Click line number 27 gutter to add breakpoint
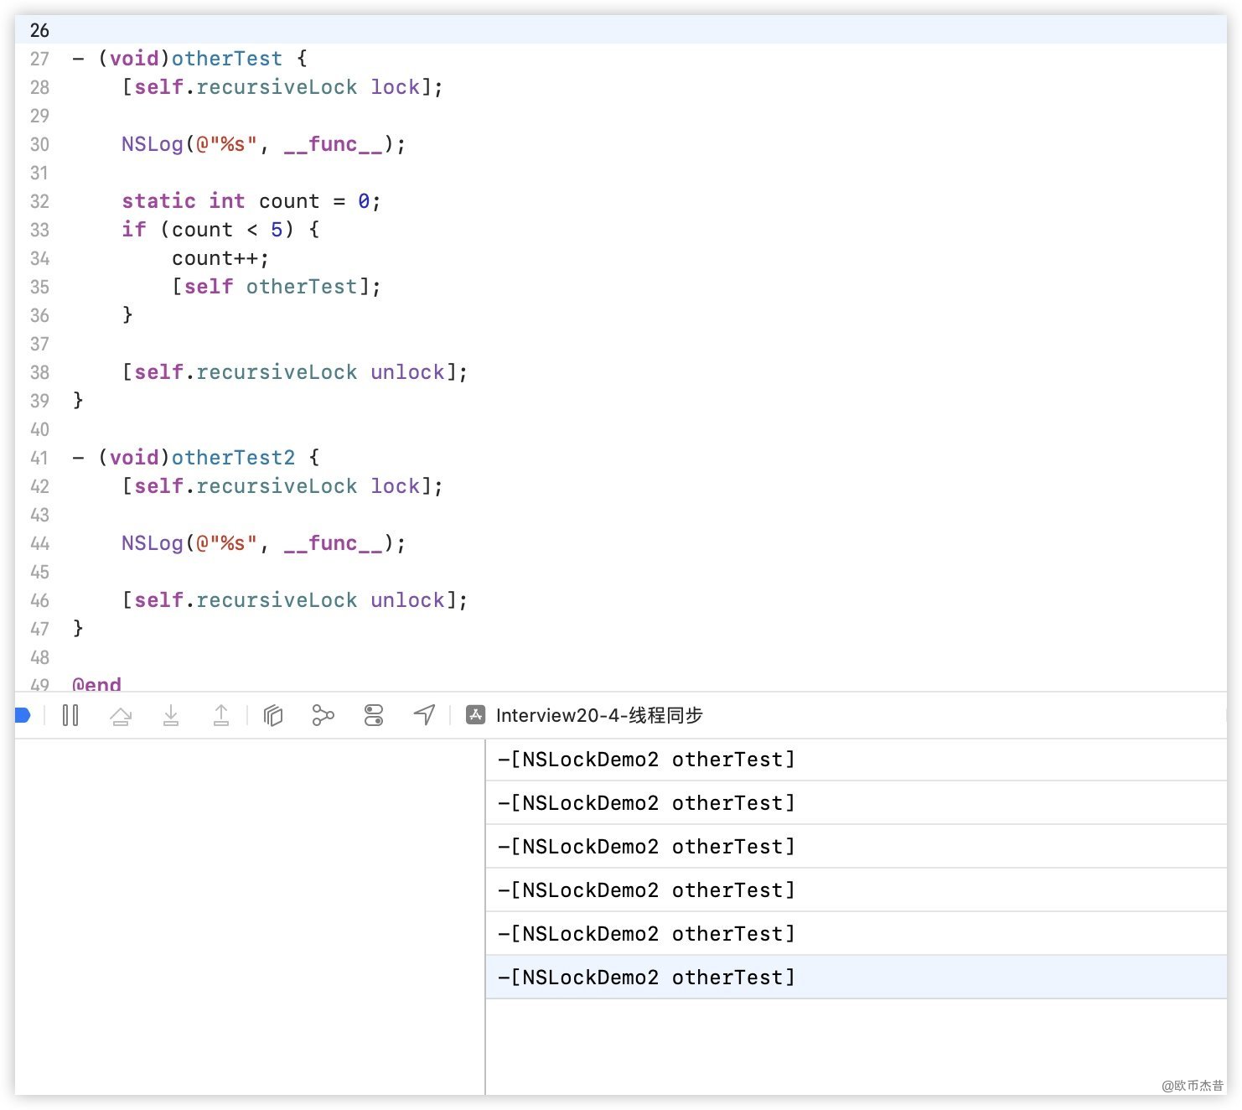Image resolution: width=1242 pixels, height=1110 pixels. [x=39, y=59]
